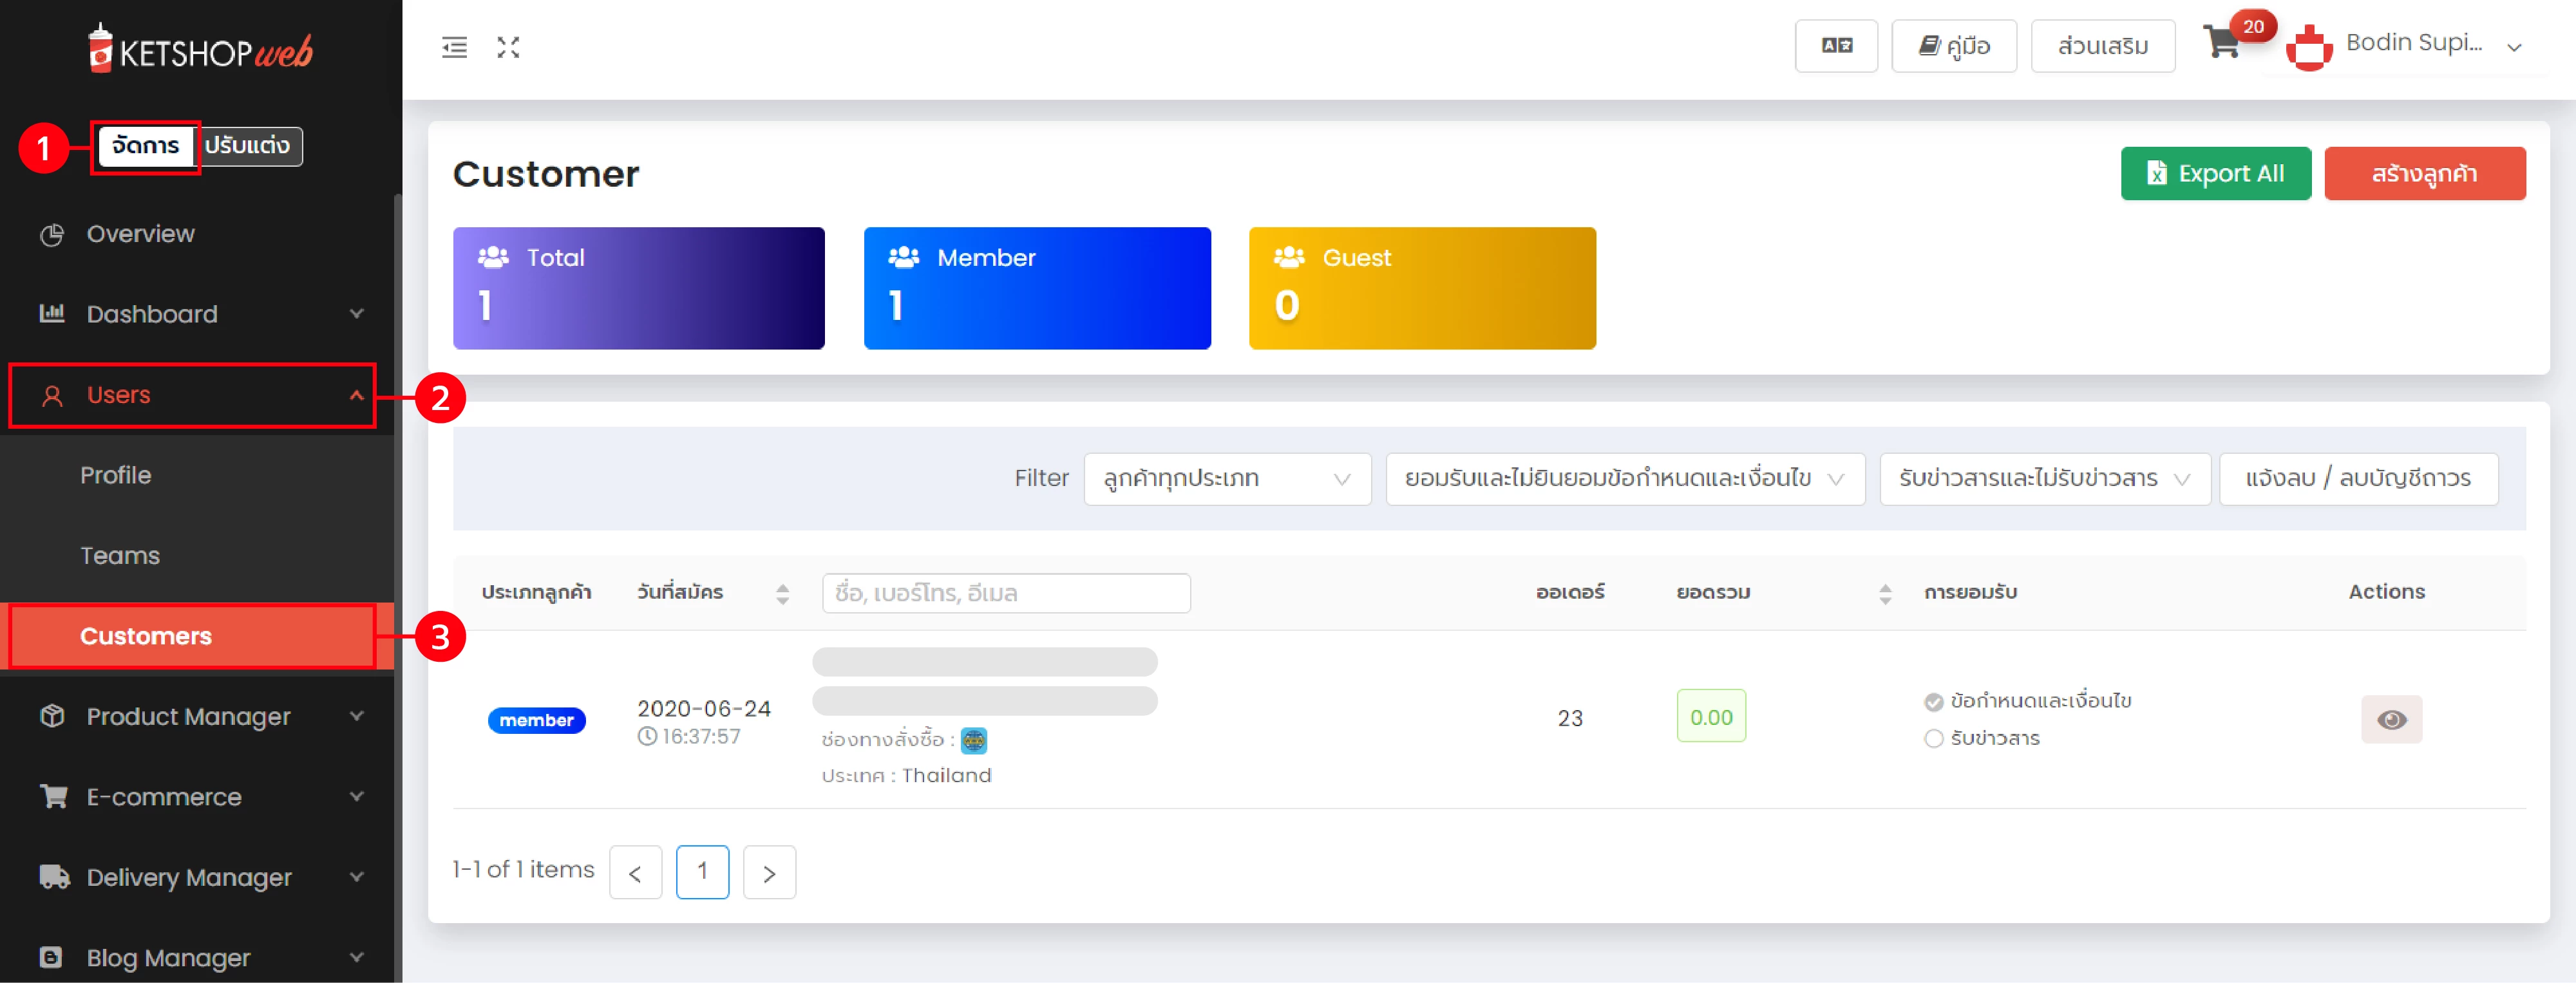Expand the E-commerce chevron

(x=356, y=796)
